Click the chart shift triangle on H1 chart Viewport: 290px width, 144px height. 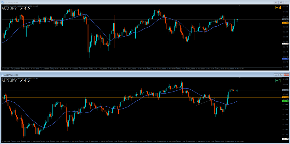pyautogui.click(x=240, y=78)
